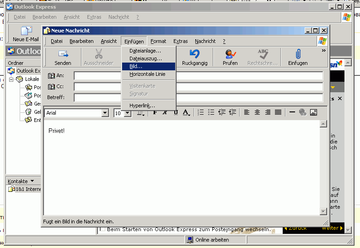
Task: Click the weiter link in Outlook Express
Action: click(x=332, y=228)
